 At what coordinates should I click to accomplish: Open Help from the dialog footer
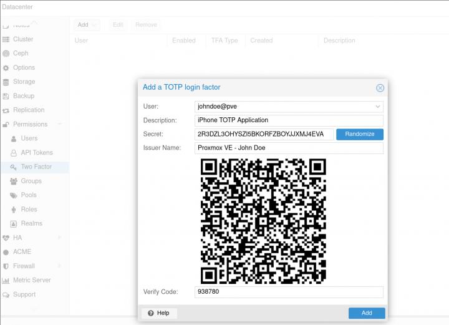tap(158, 313)
